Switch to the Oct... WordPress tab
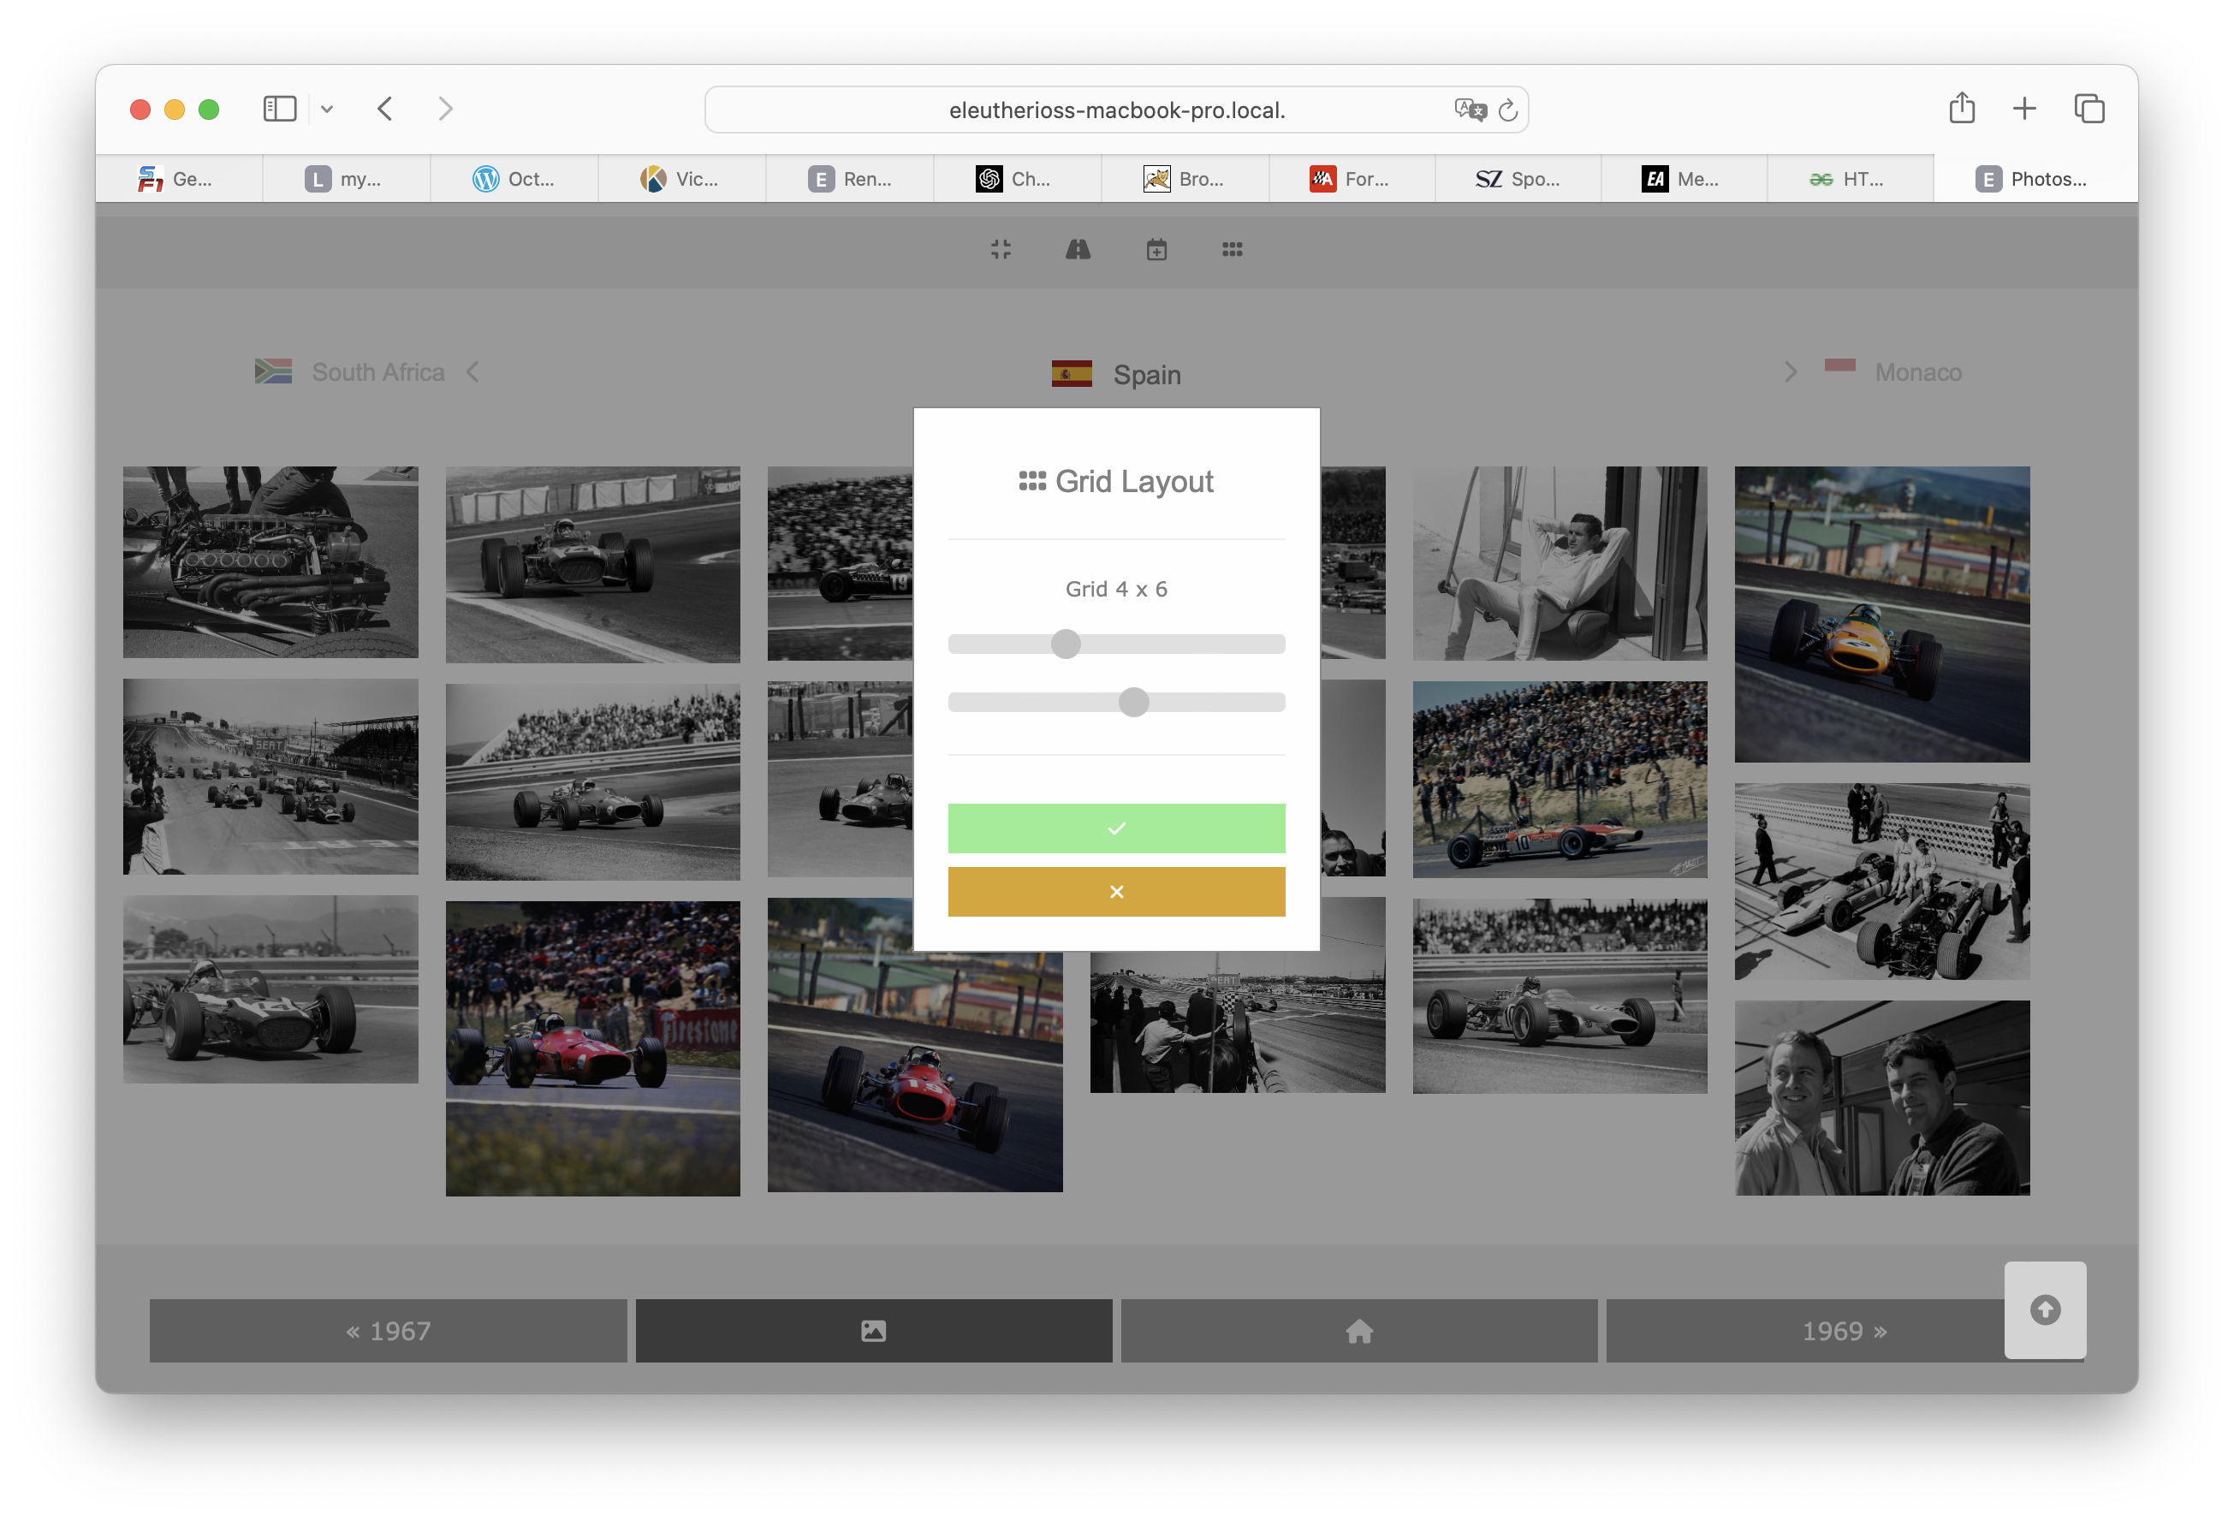 click(514, 179)
